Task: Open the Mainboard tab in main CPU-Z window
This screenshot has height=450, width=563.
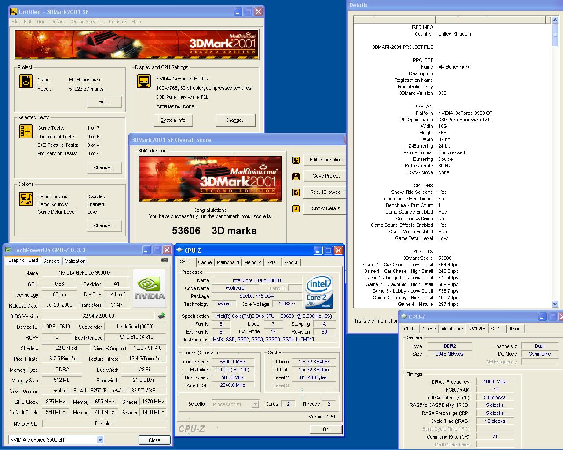Action: 228,262
